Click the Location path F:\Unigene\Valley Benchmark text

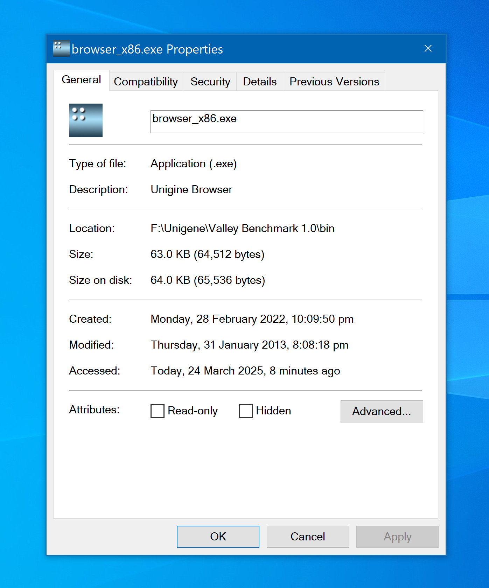tap(242, 228)
